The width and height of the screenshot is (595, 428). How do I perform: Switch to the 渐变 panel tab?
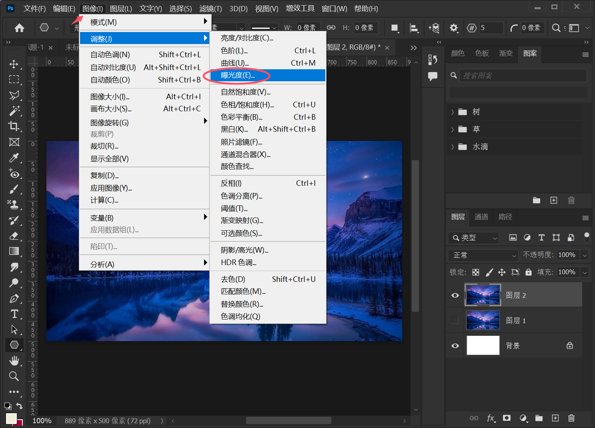(506, 53)
